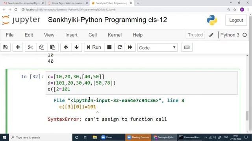Screen dimensions: 252x141
Task: Click the Trusted notebook button
Action: point(195,35)
